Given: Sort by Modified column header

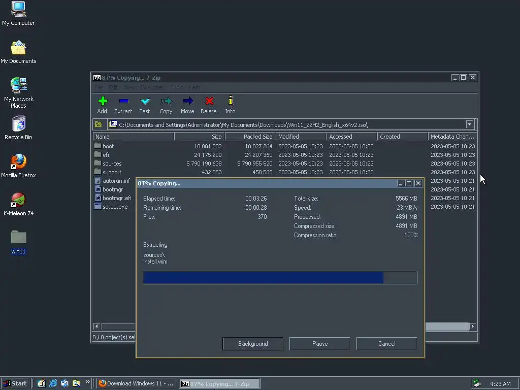Looking at the screenshot, I should coord(301,137).
